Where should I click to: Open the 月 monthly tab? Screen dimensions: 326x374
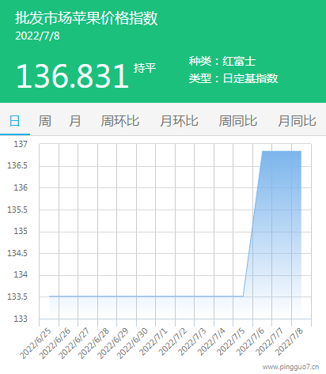coord(75,121)
